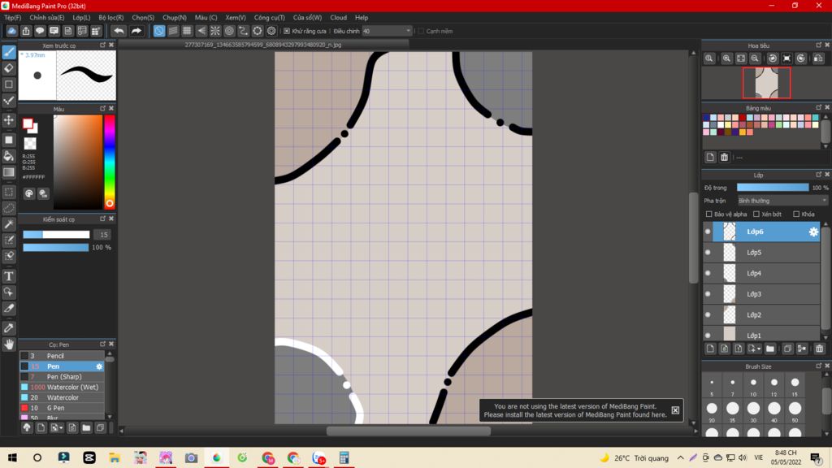Click the Undo arrow in the toolbar
832x468 pixels.
click(119, 31)
